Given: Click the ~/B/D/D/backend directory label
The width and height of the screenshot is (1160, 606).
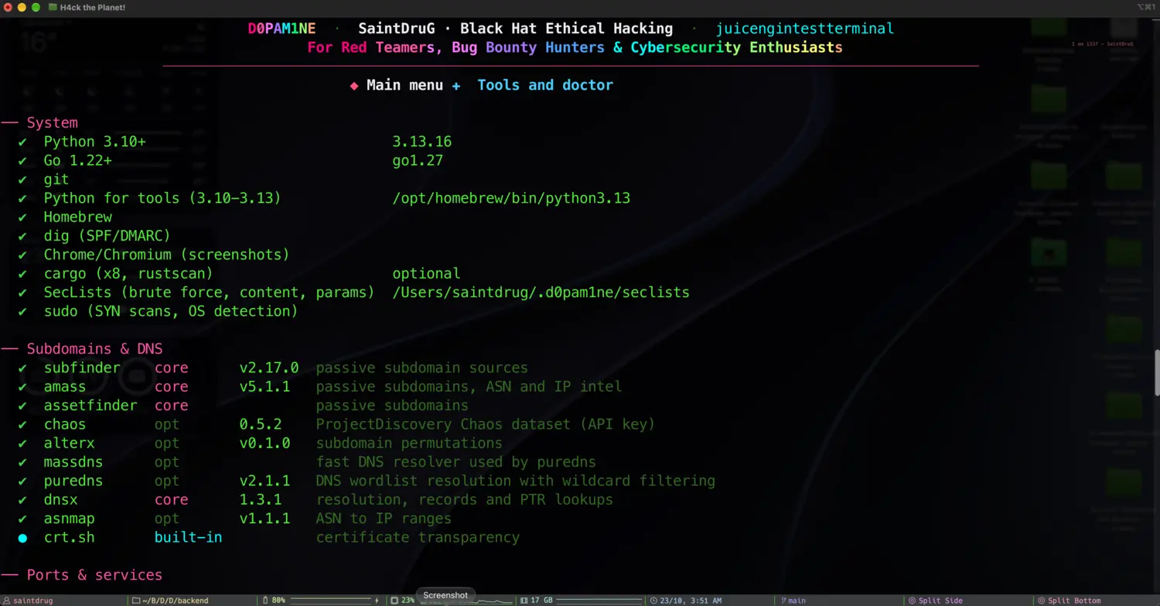Looking at the screenshot, I should 175,601.
